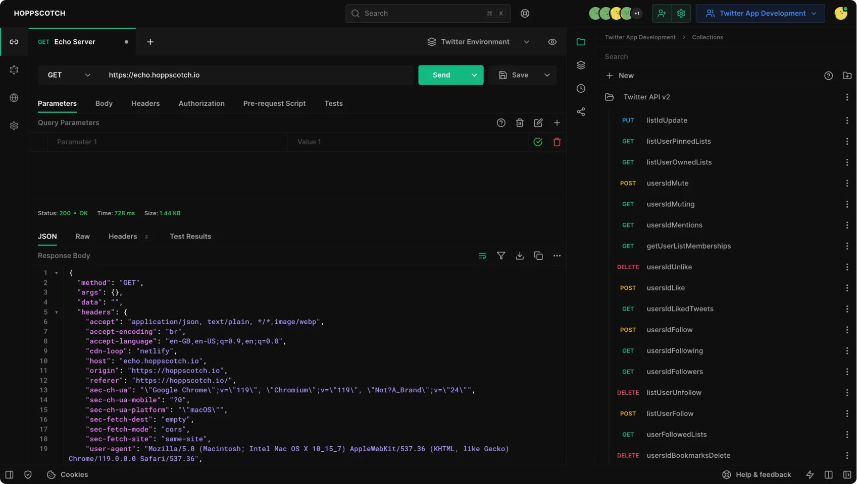Create a collection with the New button
This screenshot has width=857, height=484.
coord(620,75)
